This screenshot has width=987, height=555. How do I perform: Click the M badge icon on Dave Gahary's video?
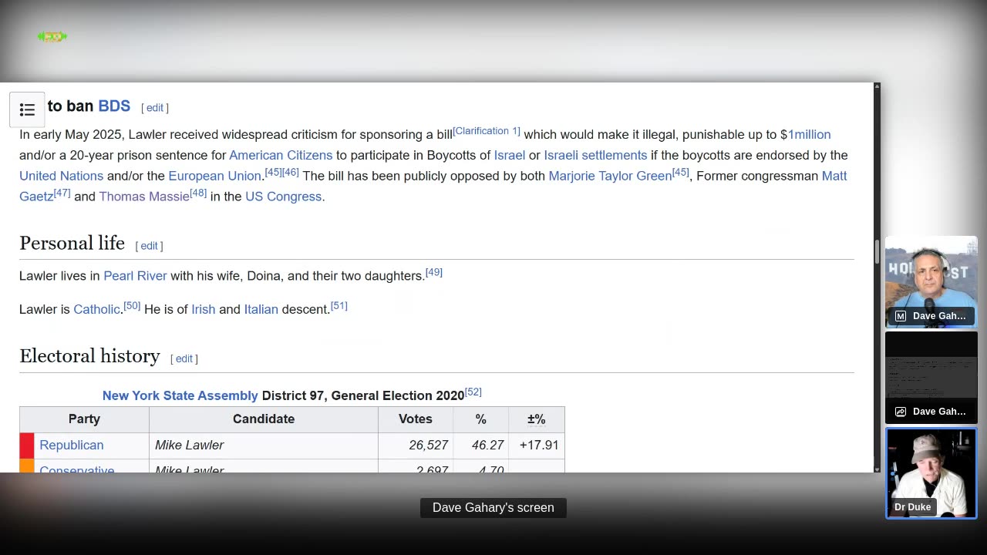coord(901,316)
